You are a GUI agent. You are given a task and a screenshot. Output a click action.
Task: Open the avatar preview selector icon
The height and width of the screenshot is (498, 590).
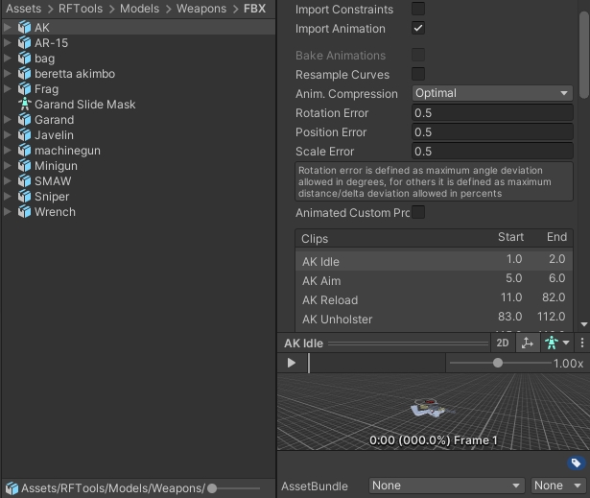556,343
